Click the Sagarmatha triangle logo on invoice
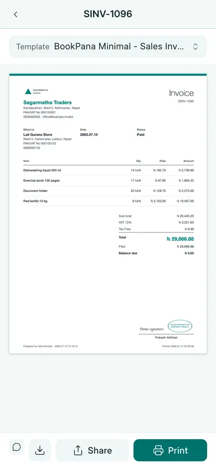 [x=28, y=91]
